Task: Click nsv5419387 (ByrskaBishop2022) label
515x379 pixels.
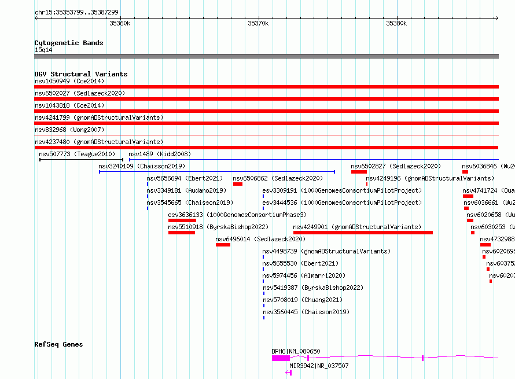Action: pos(313,288)
